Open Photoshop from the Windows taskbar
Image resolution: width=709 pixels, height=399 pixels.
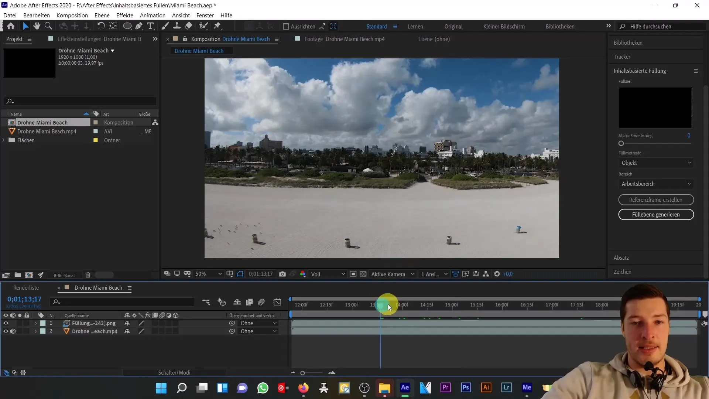(x=466, y=388)
